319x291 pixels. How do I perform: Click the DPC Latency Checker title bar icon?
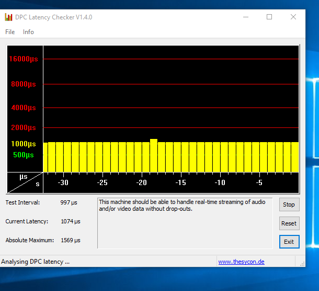click(8, 17)
